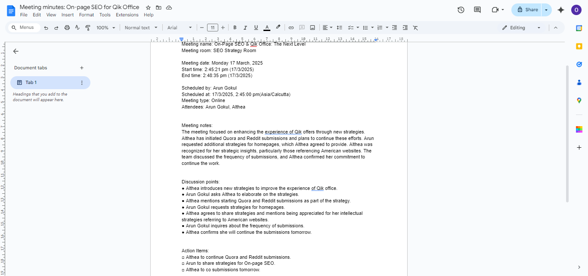
Task: Open version history clock icon
Action: [x=461, y=9]
